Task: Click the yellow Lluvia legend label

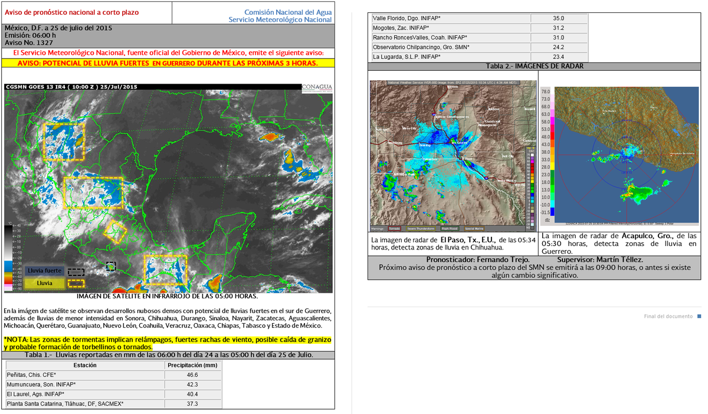Action: (45, 283)
